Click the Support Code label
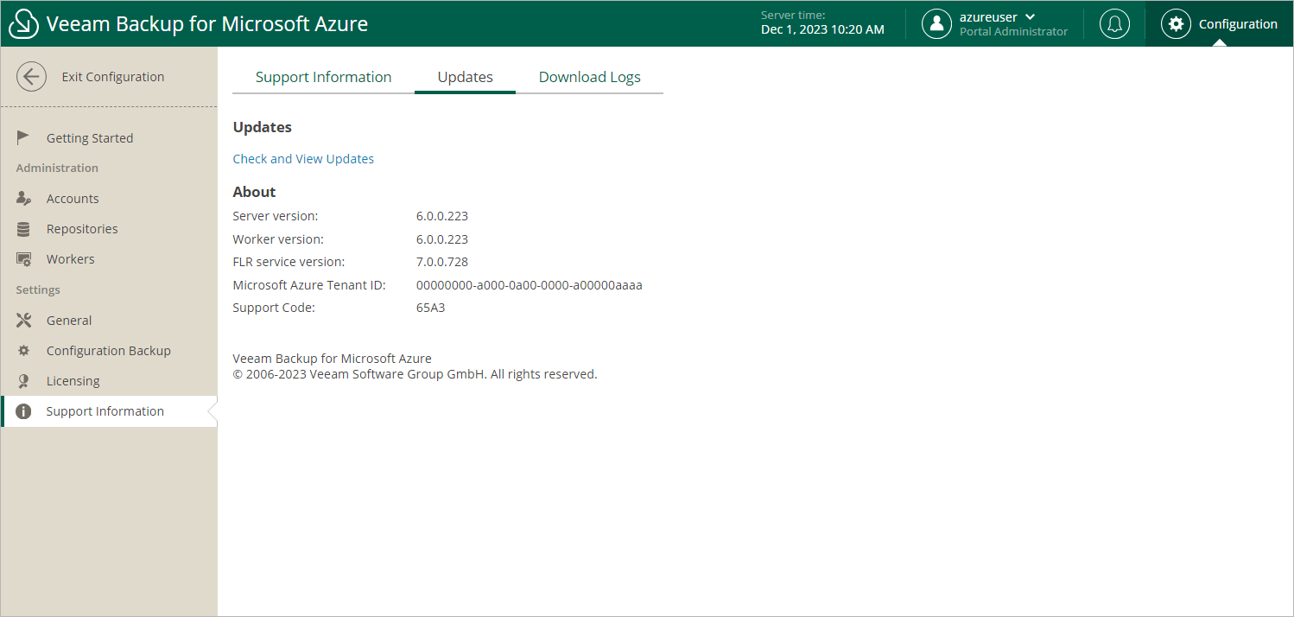The height and width of the screenshot is (617, 1294). point(274,308)
